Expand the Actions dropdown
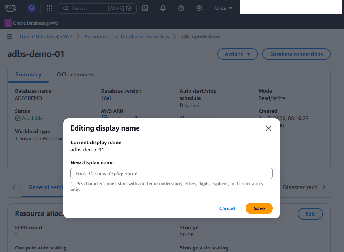 [x=237, y=54]
